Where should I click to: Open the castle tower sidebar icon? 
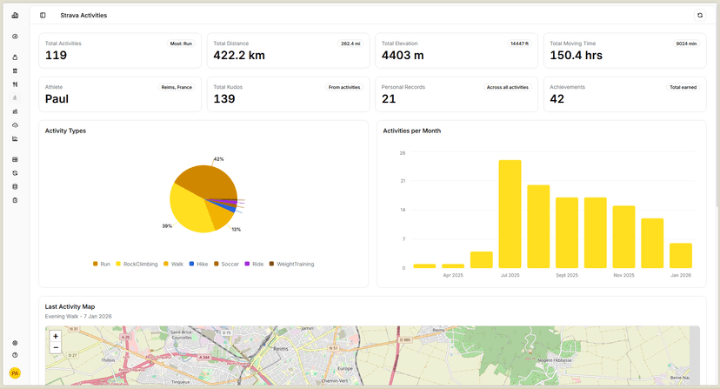pyautogui.click(x=15, y=70)
